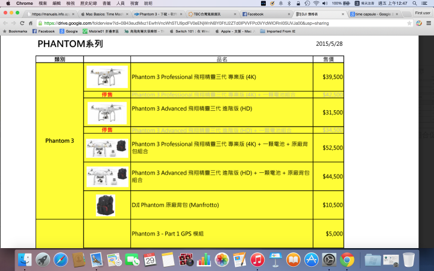Switch to the manuals.info tab

click(50, 14)
